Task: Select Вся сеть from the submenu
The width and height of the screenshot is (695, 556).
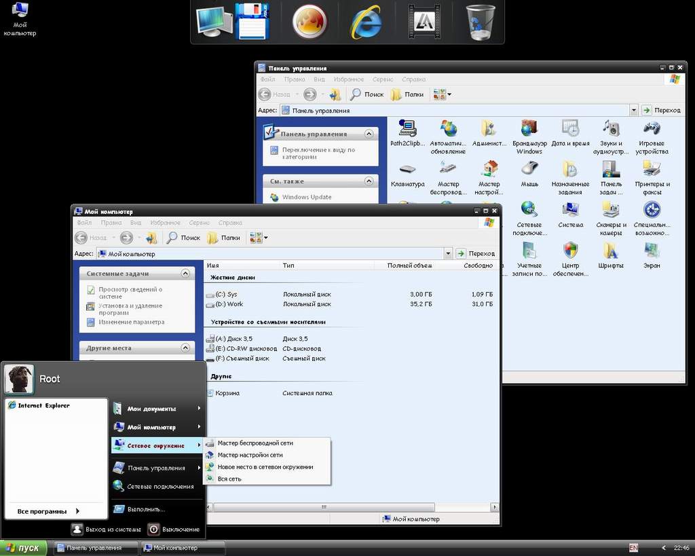Action: [x=229, y=479]
